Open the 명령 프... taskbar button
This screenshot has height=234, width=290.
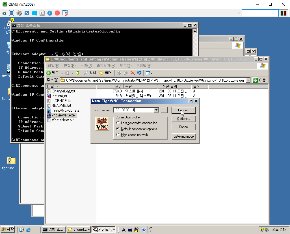click(54, 229)
